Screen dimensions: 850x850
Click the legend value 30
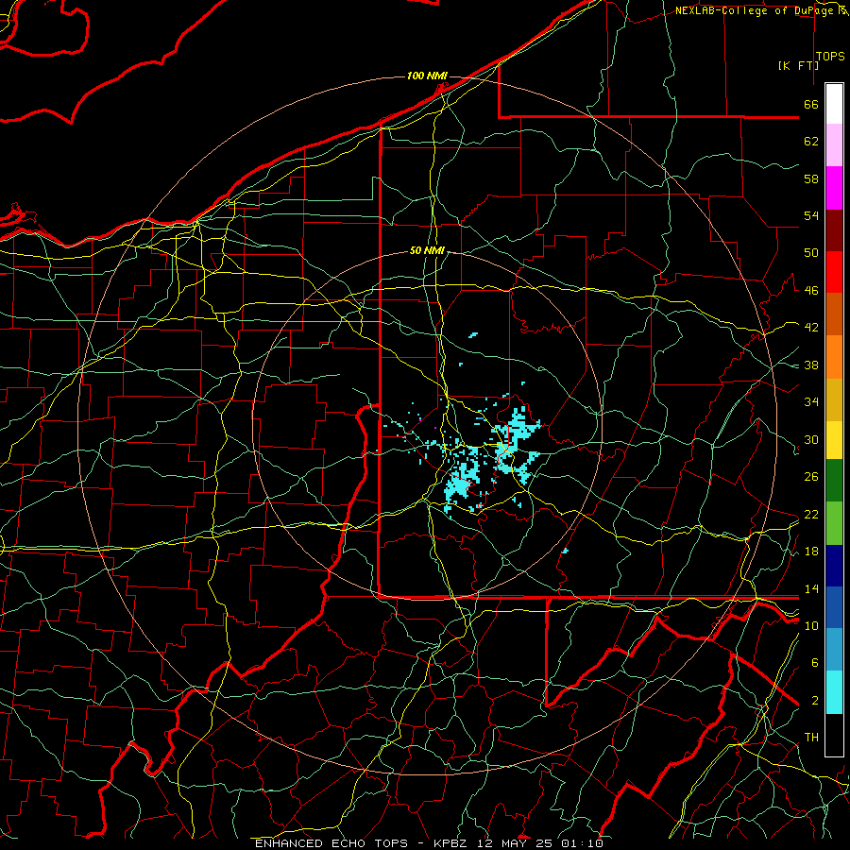(x=811, y=439)
